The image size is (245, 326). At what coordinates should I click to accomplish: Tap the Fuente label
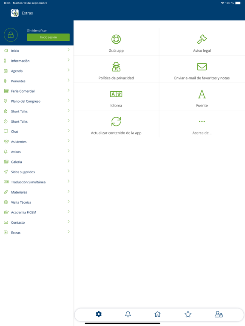[x=202, y=105]
